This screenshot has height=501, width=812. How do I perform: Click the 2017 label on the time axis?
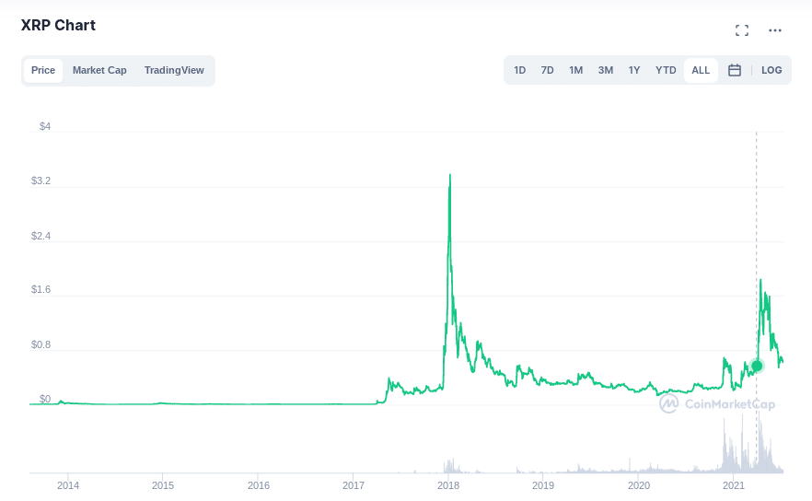pyautogui.click(x=354, y=485)
